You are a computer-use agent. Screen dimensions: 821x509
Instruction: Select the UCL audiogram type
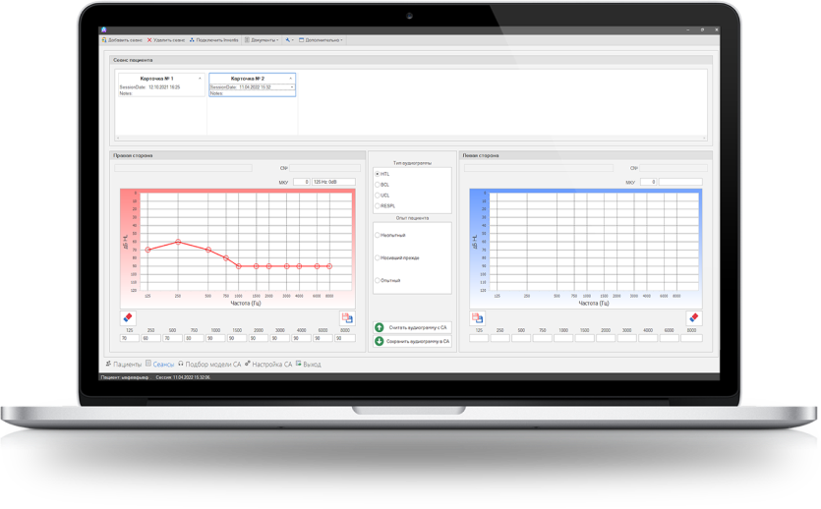click(378, 196)
